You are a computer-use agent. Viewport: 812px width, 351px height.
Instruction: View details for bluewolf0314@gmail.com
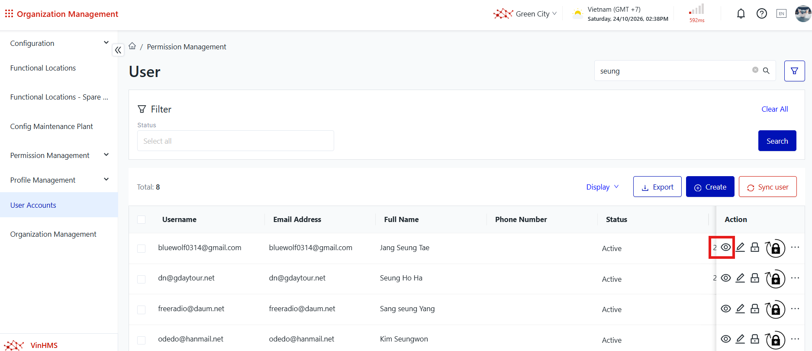pyautogui.click(x=726, y=248)
